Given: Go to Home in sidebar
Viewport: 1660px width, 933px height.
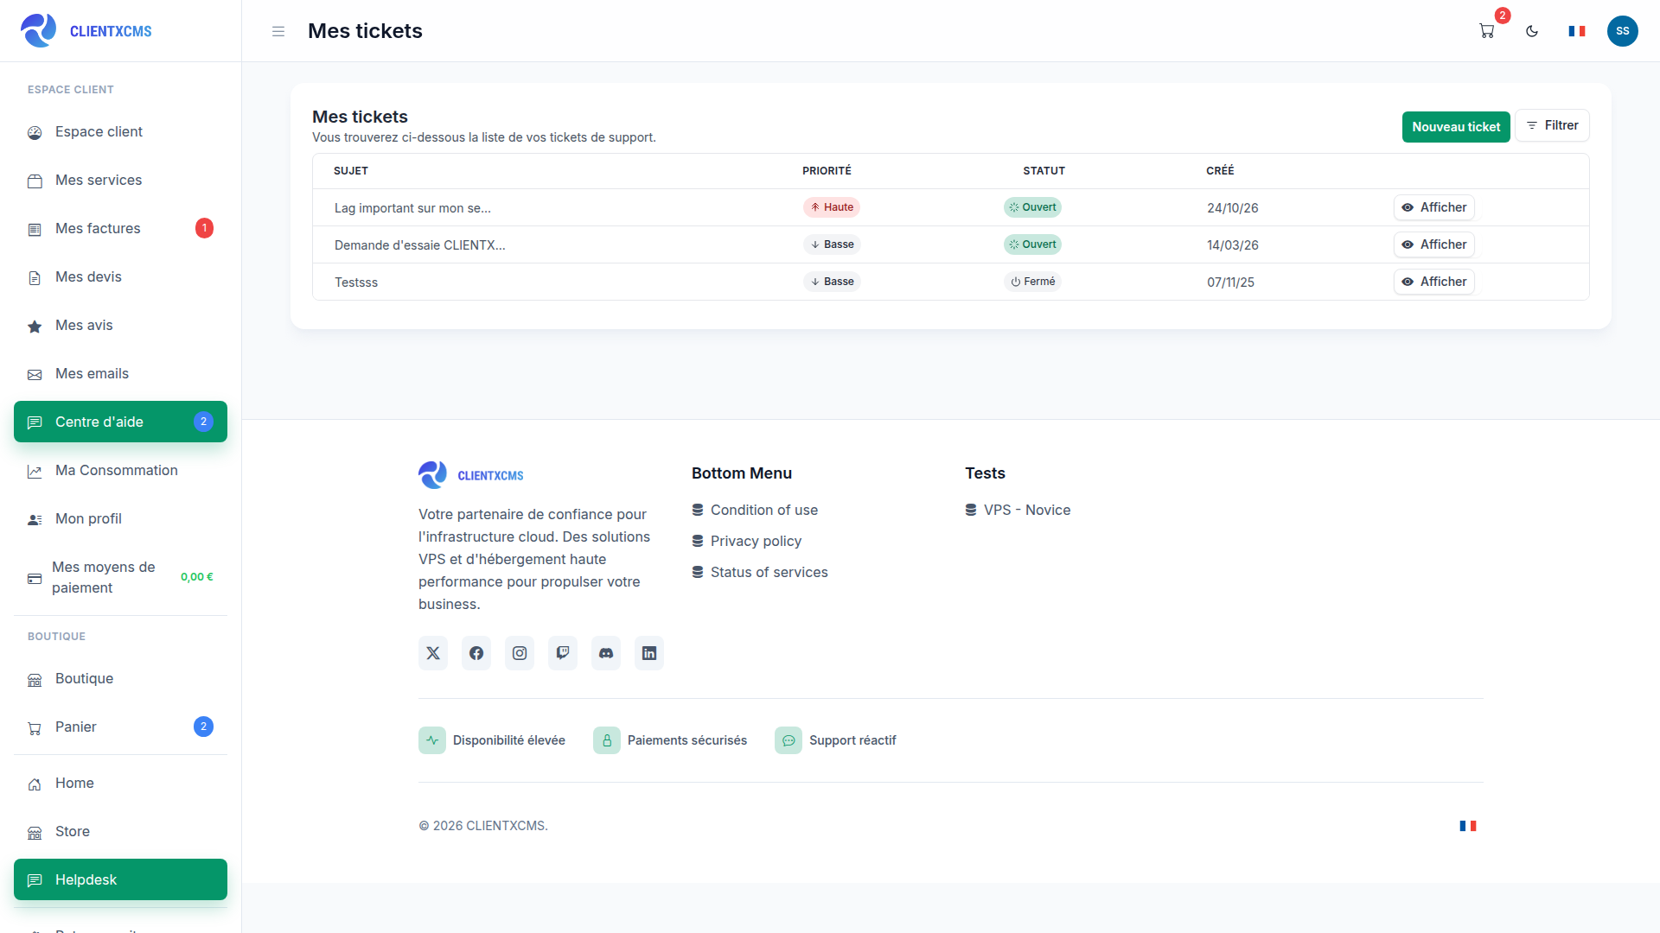Looking at the screenshot, I should pos(120,784).
